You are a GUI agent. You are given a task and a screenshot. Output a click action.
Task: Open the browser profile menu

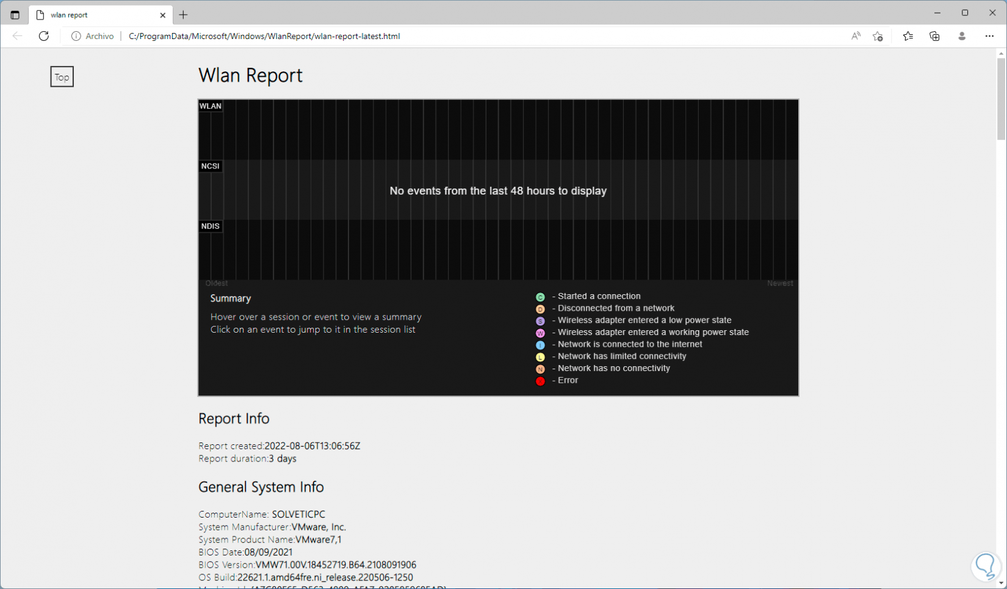[962, 36]
